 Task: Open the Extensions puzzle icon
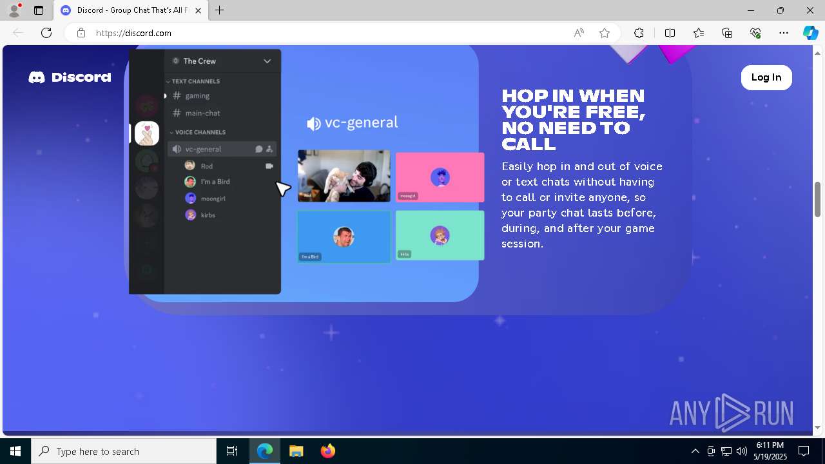(639, 33)
